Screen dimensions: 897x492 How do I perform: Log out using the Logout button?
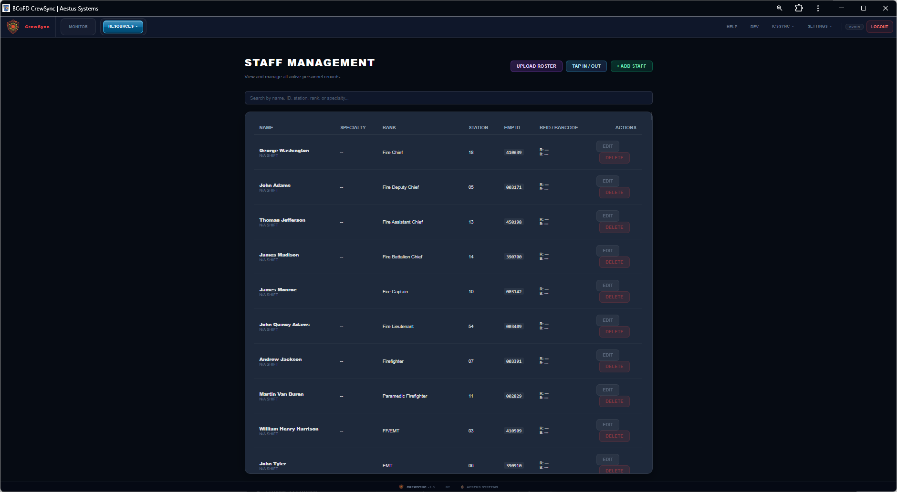[x=879, y=27]
